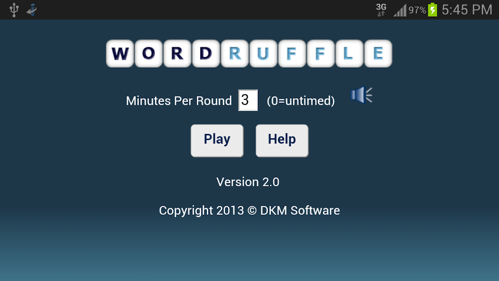Tap the light-blue R letter tile
Image resolution: width=499 pixels, height=281 pixels.
[x=235, y=54]
